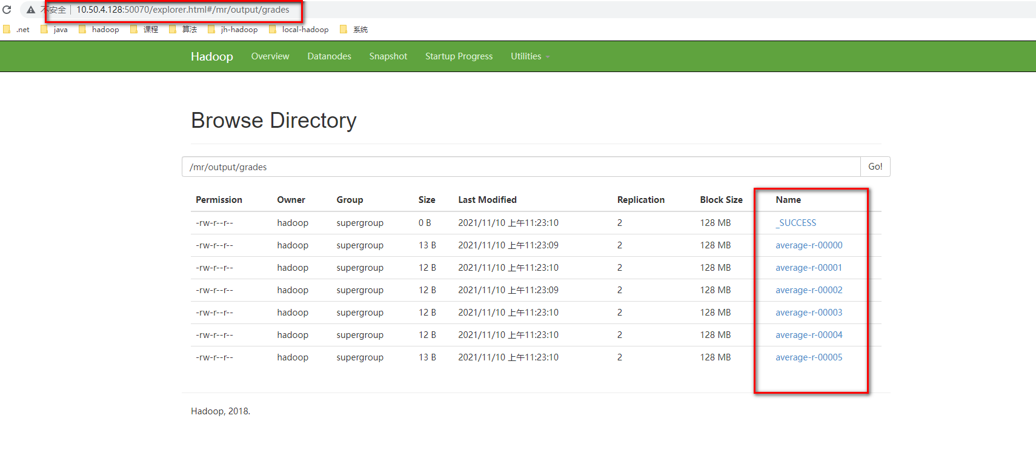
Task: Click the 13 B size of average-r-00005
Action: pyautogui.click(x=427, y=357)
